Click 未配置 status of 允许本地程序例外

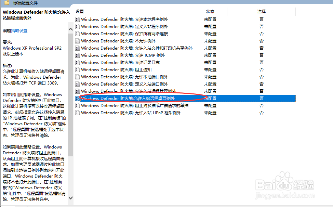point(210,20)
